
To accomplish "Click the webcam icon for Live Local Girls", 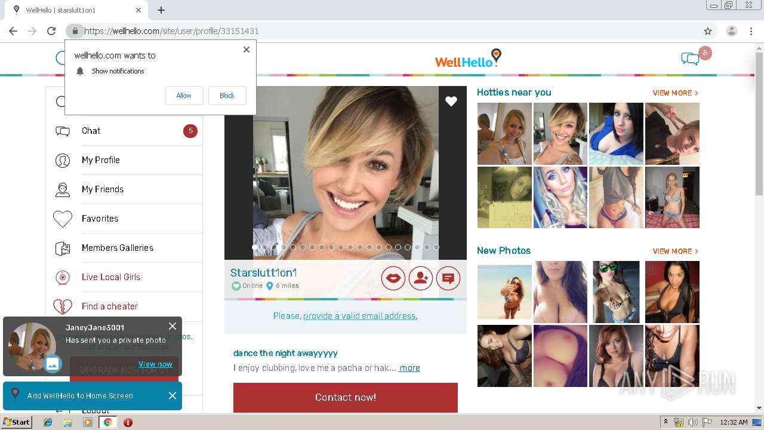I will pyautogui.click(x=63, y=278).
